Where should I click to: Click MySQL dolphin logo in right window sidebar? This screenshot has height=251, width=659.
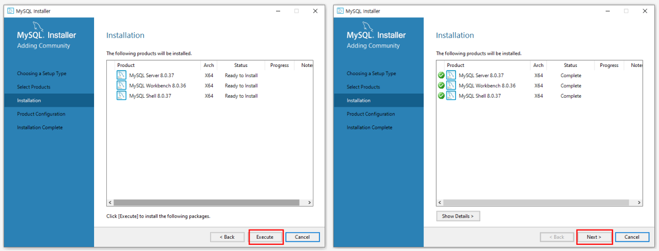pos(369,26)
